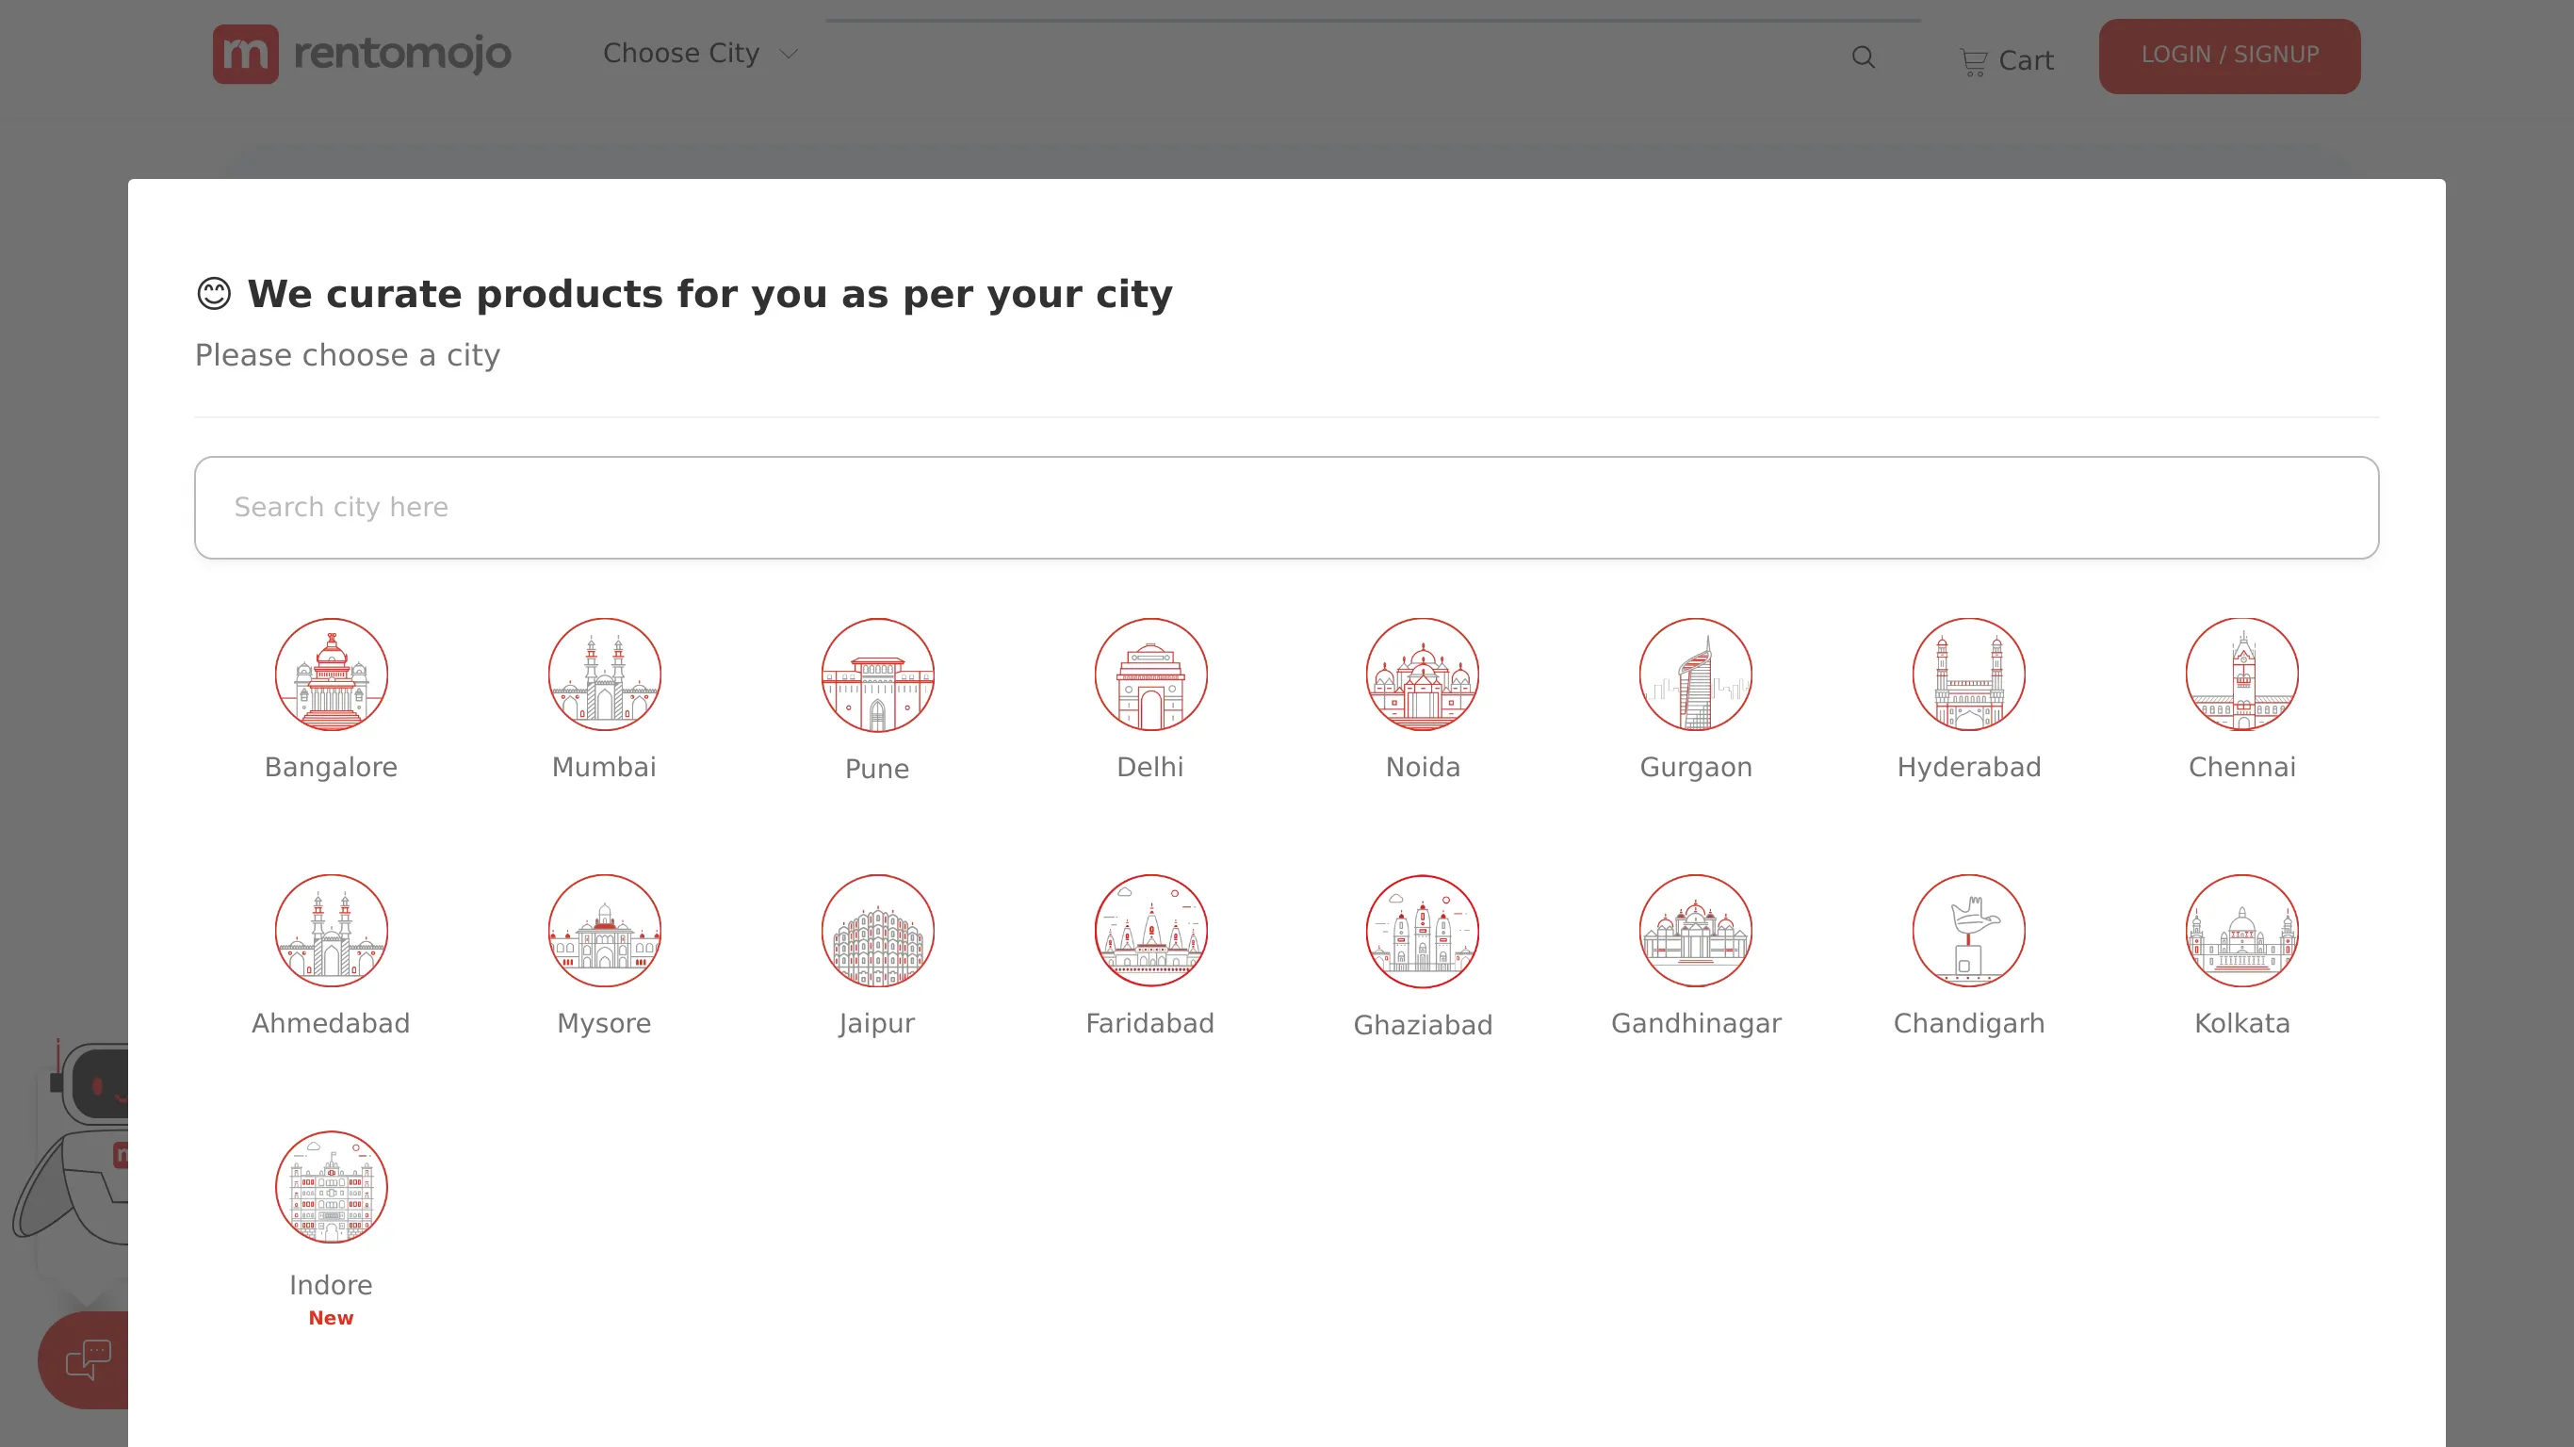The width and height of the screenshot is (2574, 1447).
Task: Select the Jaipur city icon
Action: click(877, 931)
